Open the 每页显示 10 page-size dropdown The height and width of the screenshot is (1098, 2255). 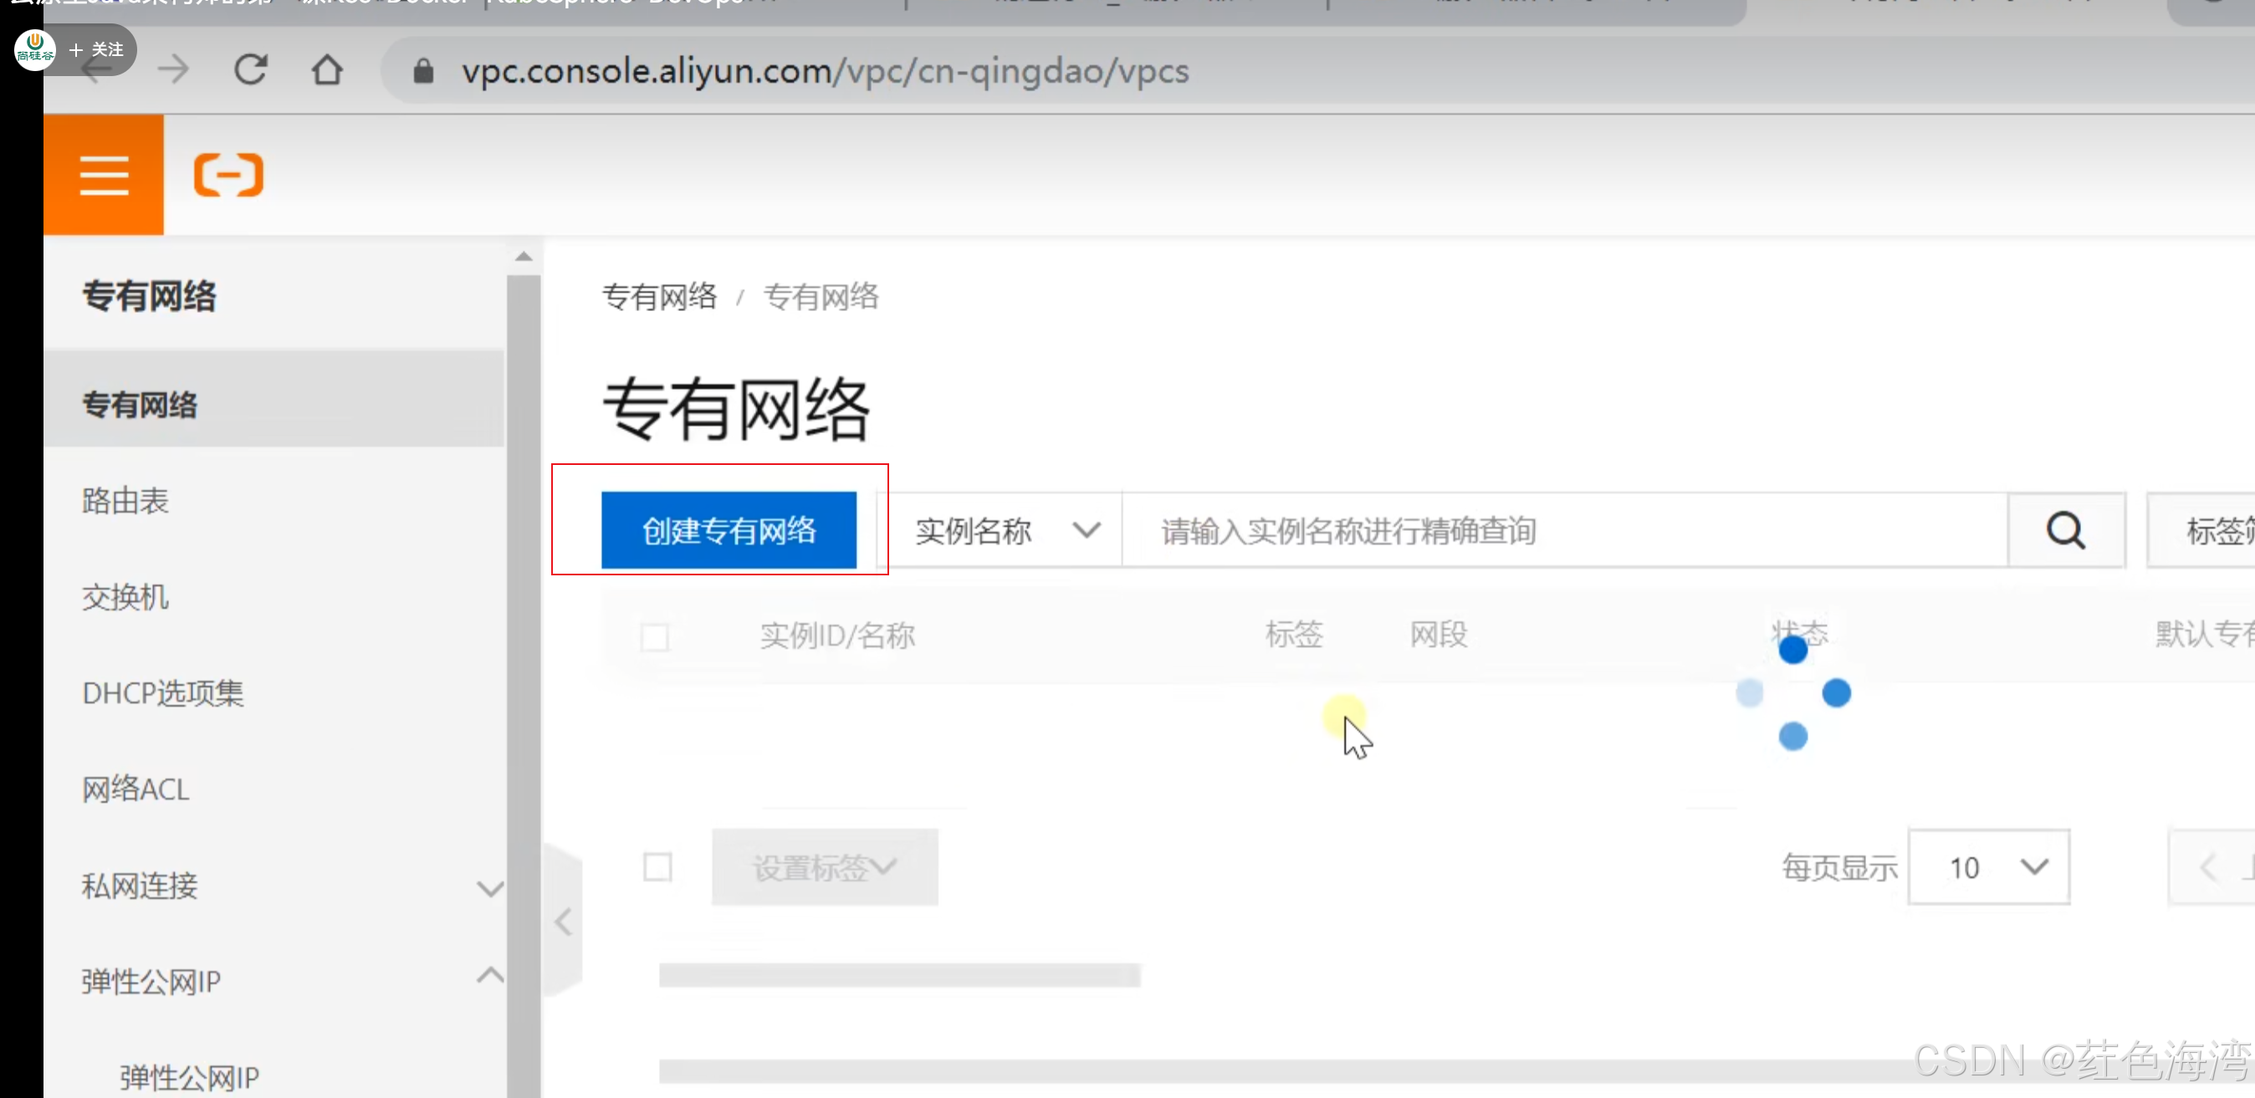pyautogui.click(x=1988, y=867)
